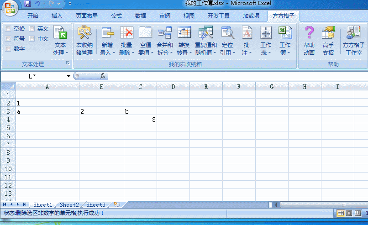
Task: Click the 空值零值 folder icon
Action: 145,33
